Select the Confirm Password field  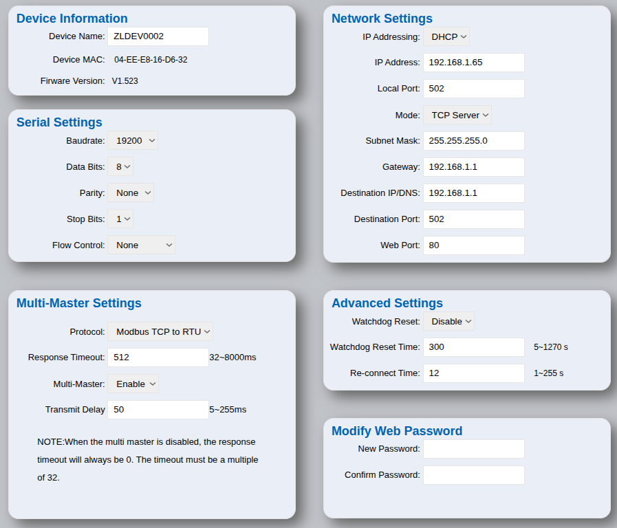coord(473,475)
